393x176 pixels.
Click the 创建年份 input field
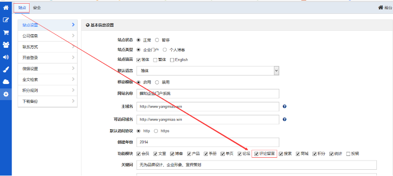[x=208, y=142]
